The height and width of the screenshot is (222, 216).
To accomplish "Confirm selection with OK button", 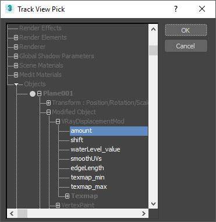I will (186, 30).
